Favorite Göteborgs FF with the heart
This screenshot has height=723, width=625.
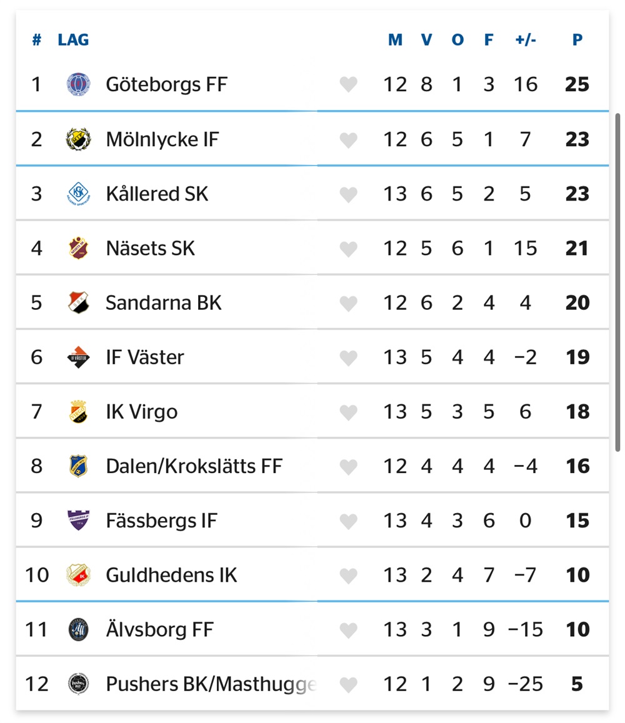pos(348,85)
